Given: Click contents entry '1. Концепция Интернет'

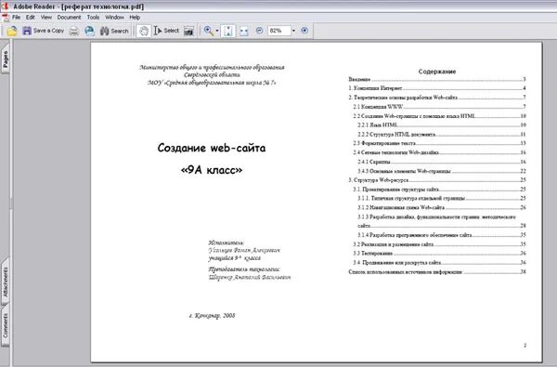Looking at the screenshot, I should (x=437, y=88).
